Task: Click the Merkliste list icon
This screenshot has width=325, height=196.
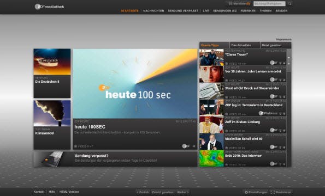Action: (231, 3)
